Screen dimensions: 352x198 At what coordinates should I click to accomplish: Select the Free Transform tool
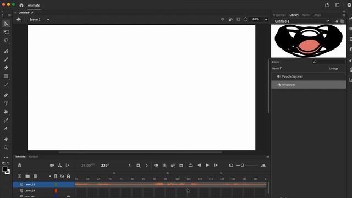(x=6, y=32)
